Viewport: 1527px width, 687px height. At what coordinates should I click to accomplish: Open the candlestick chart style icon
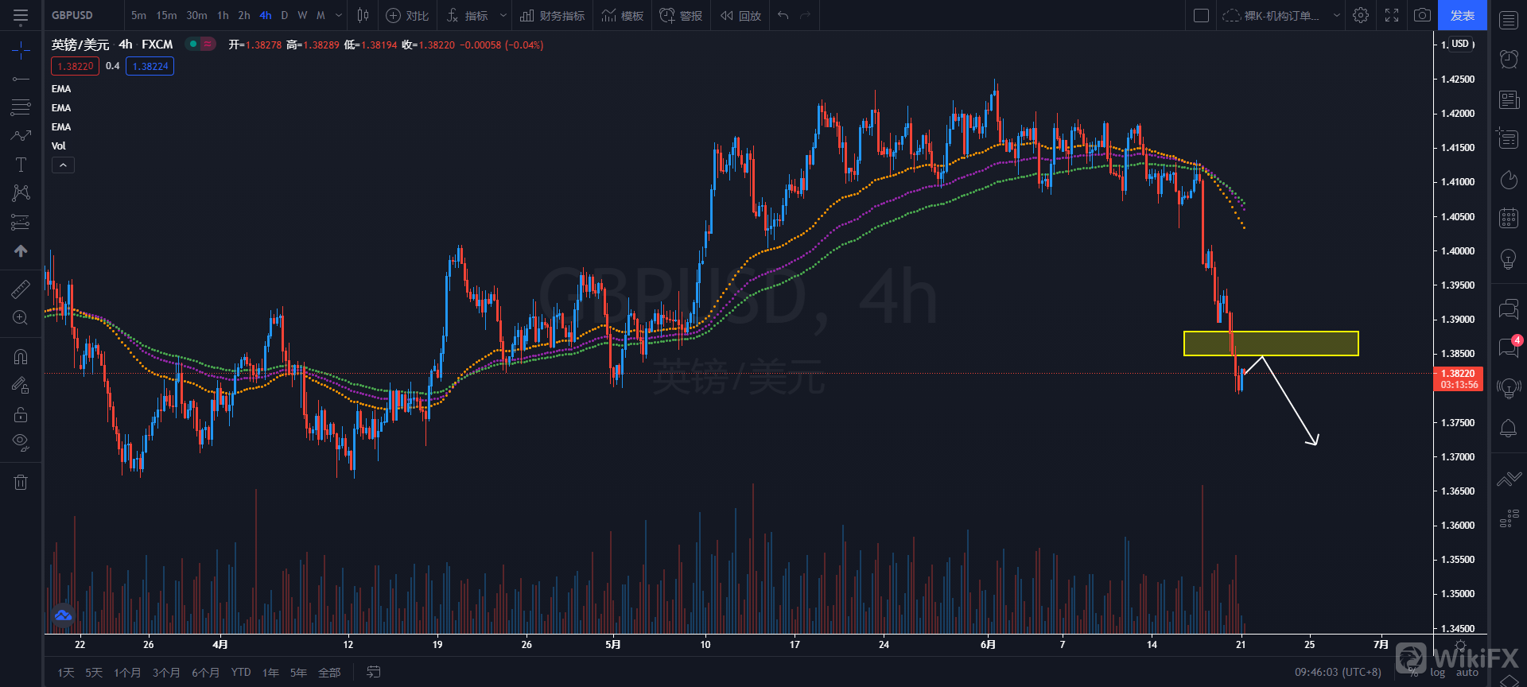pos(363,15)
